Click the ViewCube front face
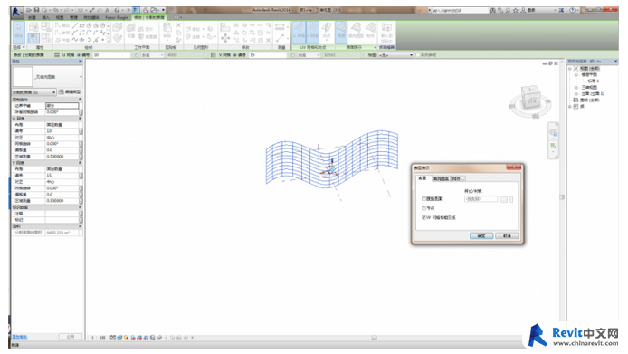628x354 pixels. click(x=532, y=100)
